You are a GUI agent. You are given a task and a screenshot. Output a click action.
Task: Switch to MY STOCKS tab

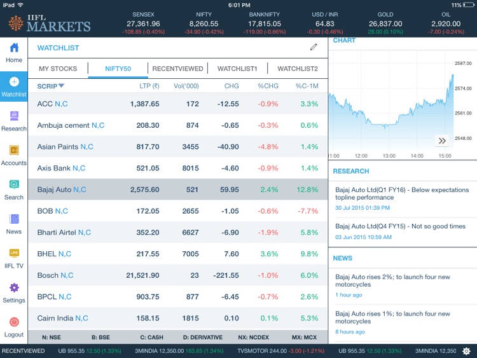tap(58, 69)
